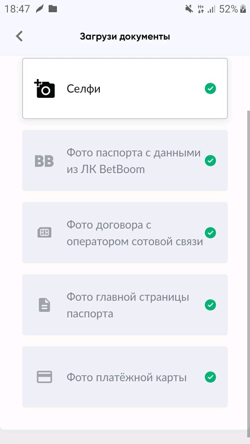Tap the checkmark next to mobile operator contract
The width and height of the screenshot is (250, 444).
[210, 233]
